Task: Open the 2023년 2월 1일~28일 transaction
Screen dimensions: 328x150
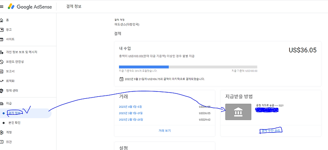Action: pos(131,120)
